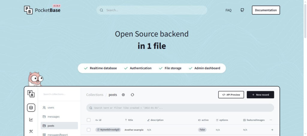Click the Collections breadcrumb link
This screenshot has width=307, height=136.
point(95,95)
